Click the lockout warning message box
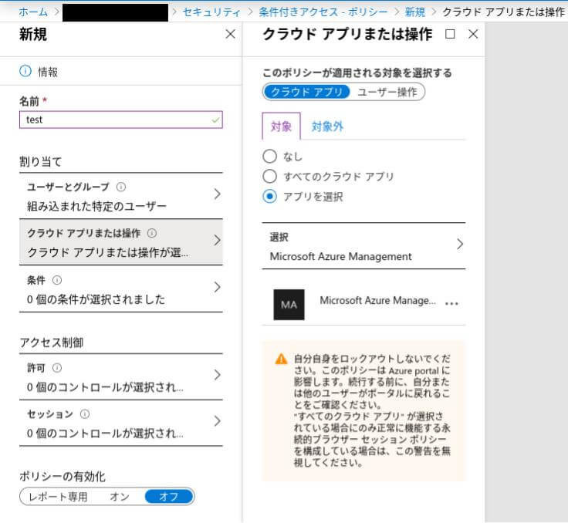This screenshot has width=568, height=523. (363, 410)
